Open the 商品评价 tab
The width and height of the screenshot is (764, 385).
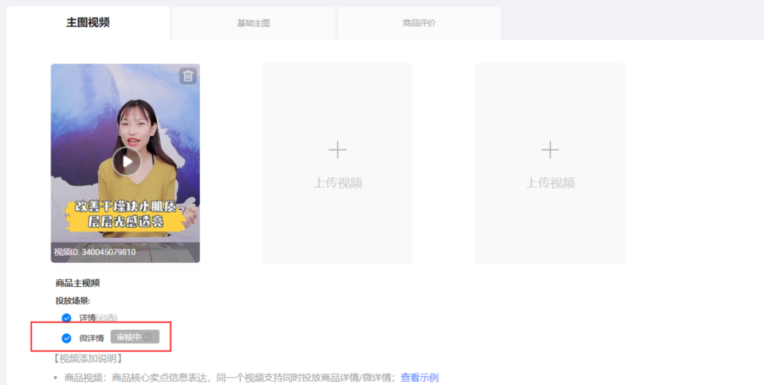point(419,24)
